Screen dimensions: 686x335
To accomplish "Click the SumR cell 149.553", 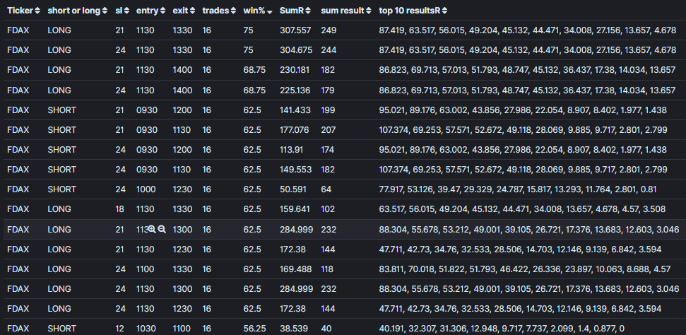I will [296, 169].
